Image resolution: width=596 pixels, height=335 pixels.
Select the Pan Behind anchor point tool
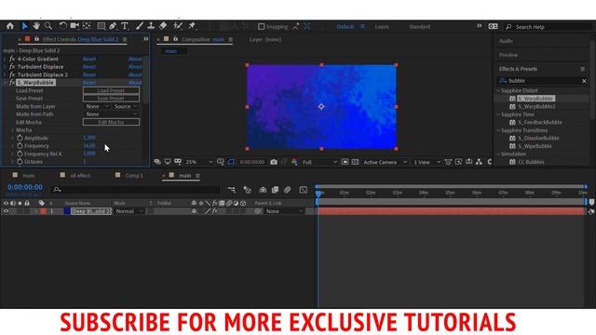point(87,26)
